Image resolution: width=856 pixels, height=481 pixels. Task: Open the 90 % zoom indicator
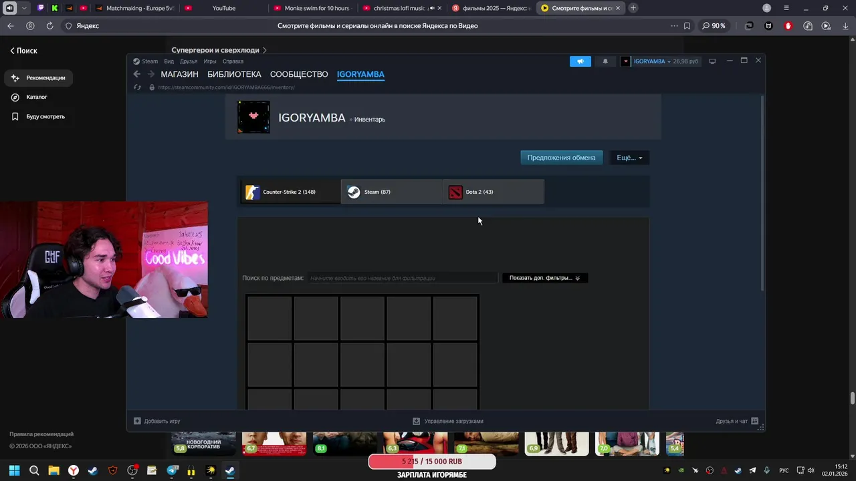(714, 26)
